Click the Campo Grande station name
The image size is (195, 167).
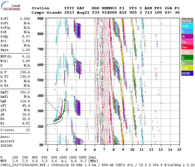tap(45, 13)
